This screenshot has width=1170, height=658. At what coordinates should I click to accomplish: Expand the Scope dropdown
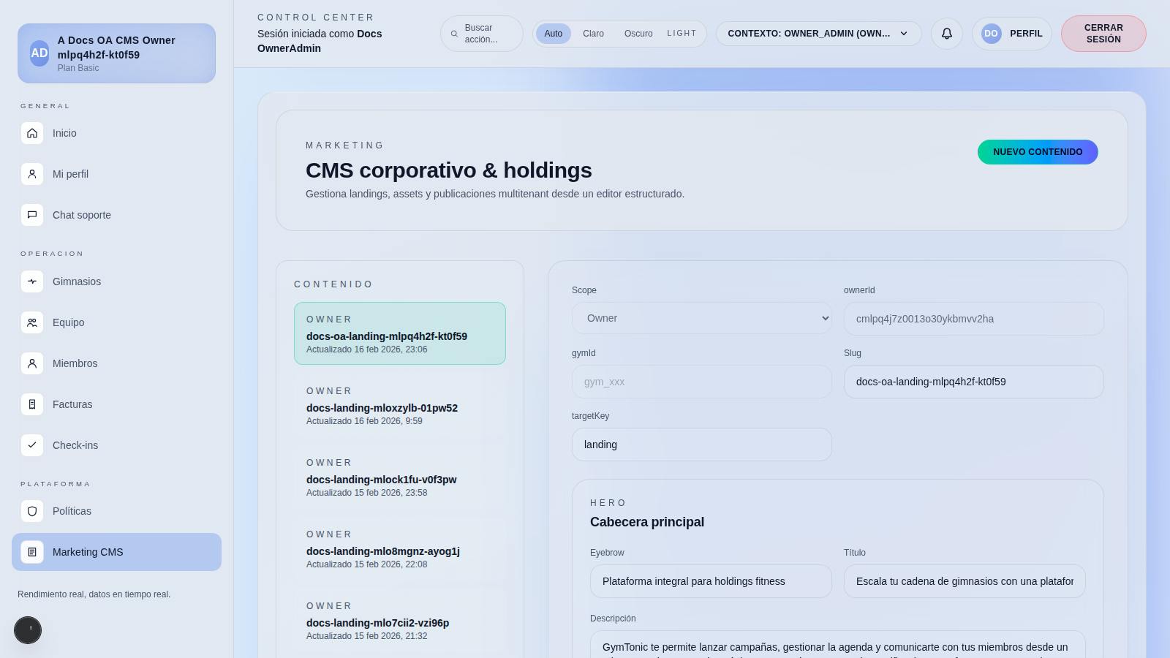tap(701, 318)
